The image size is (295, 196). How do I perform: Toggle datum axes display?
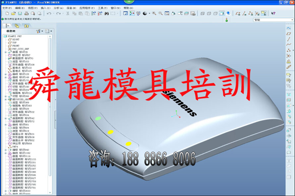[244, 13]
